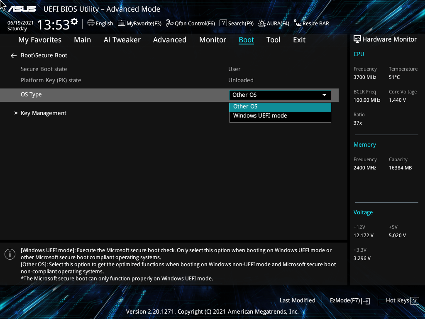Viewport: 425px width, 319px height.
Task: Open the Search function
Action: click(237, 23)
